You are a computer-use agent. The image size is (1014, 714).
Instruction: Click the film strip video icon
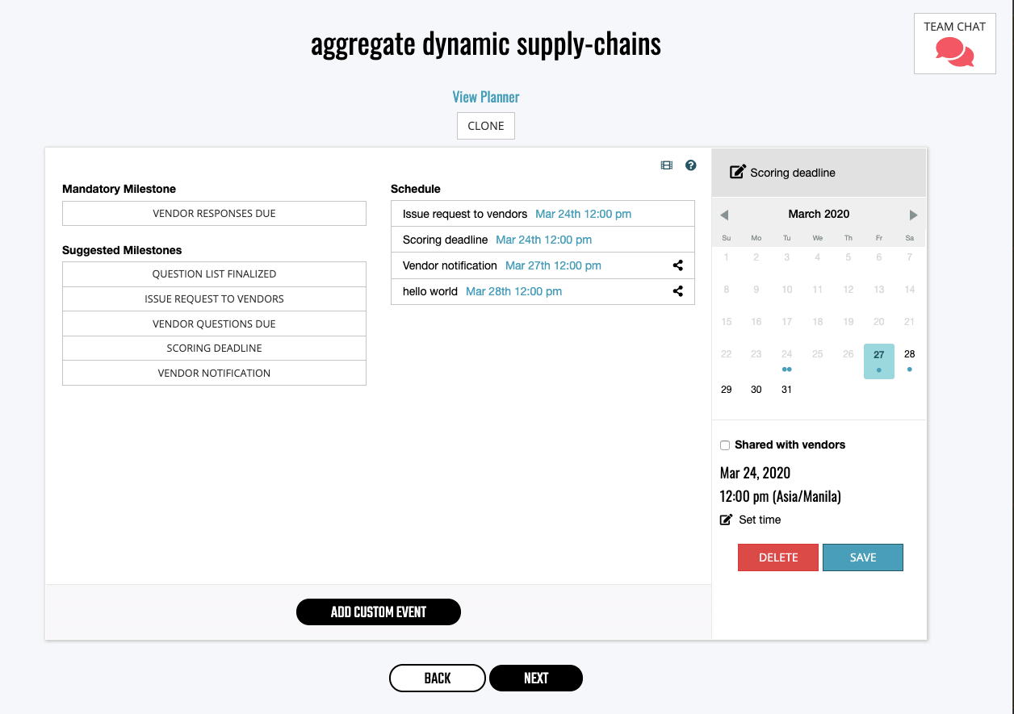pos(666,165)
